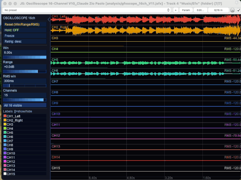Screen dimensions: 241x180
Task: Change Retrig: desc mode
Action: pos(25,41)
